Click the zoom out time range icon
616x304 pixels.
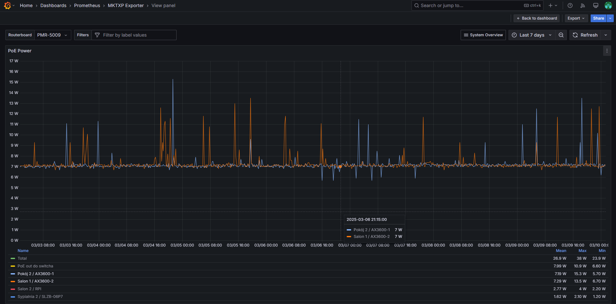point(561,35)
